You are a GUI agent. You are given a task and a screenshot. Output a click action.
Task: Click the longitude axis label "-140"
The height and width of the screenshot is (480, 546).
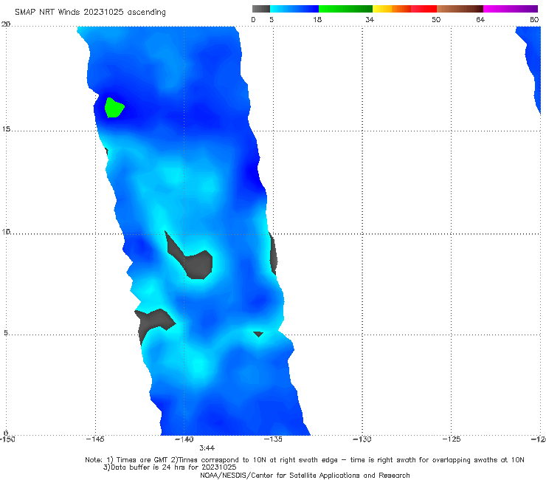184,439
